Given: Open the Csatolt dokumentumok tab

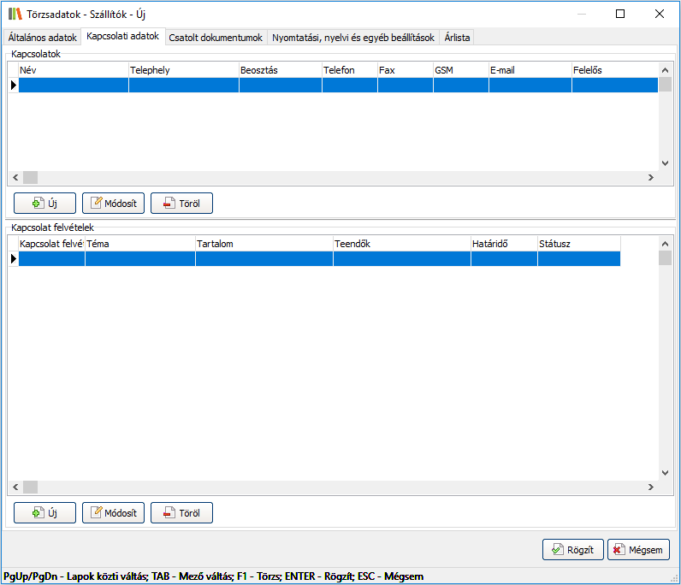Looking at the screenshot, I should [216, 38].
